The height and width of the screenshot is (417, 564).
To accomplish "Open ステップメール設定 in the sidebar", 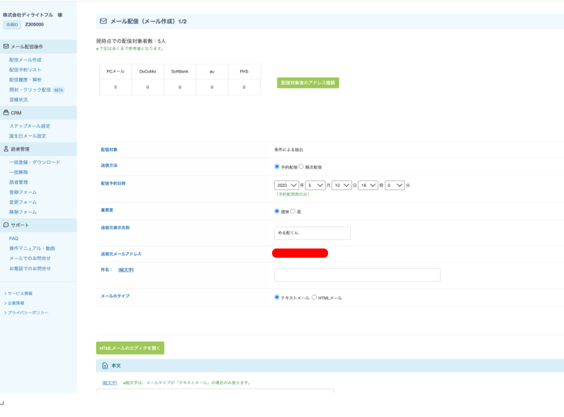I will point(29,126).
